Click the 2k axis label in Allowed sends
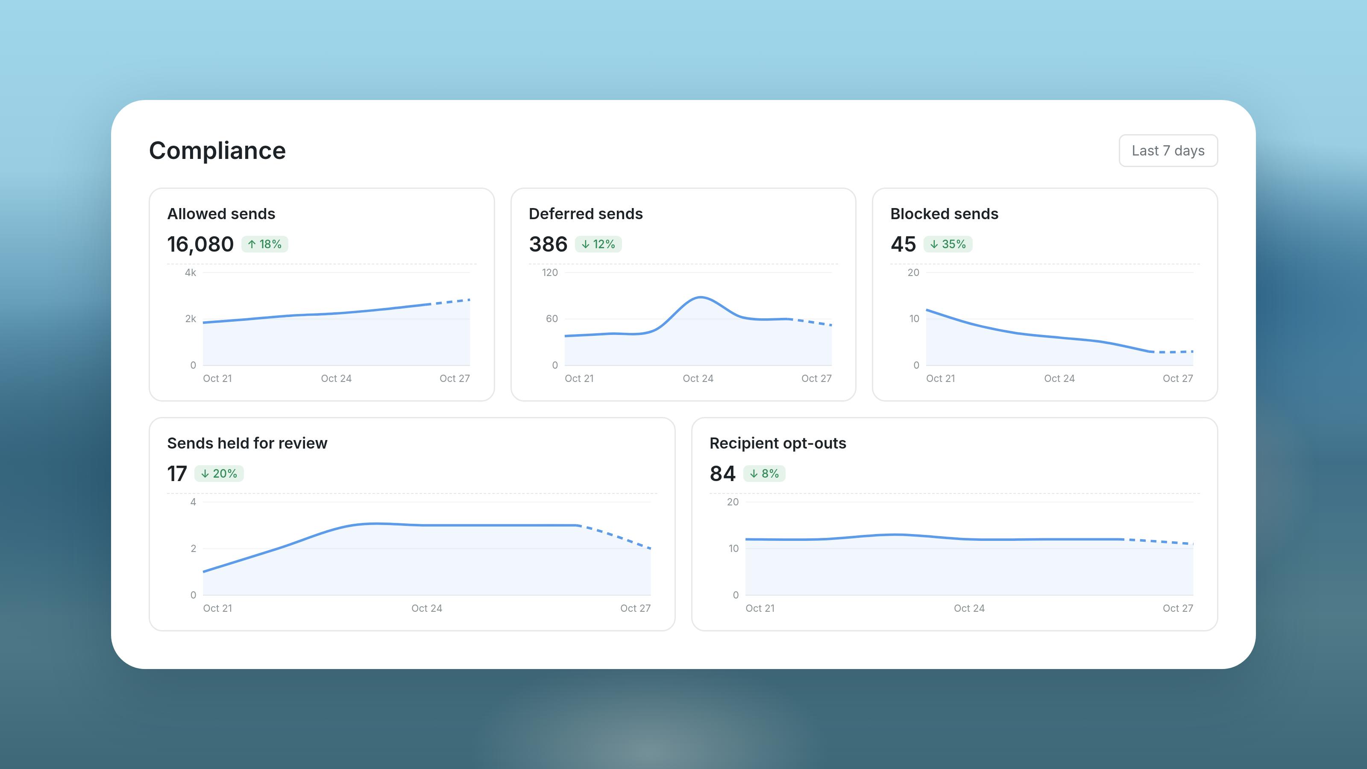 191,319
